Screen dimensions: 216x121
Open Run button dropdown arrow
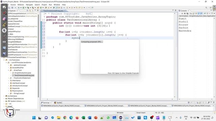tap(26, 8)
